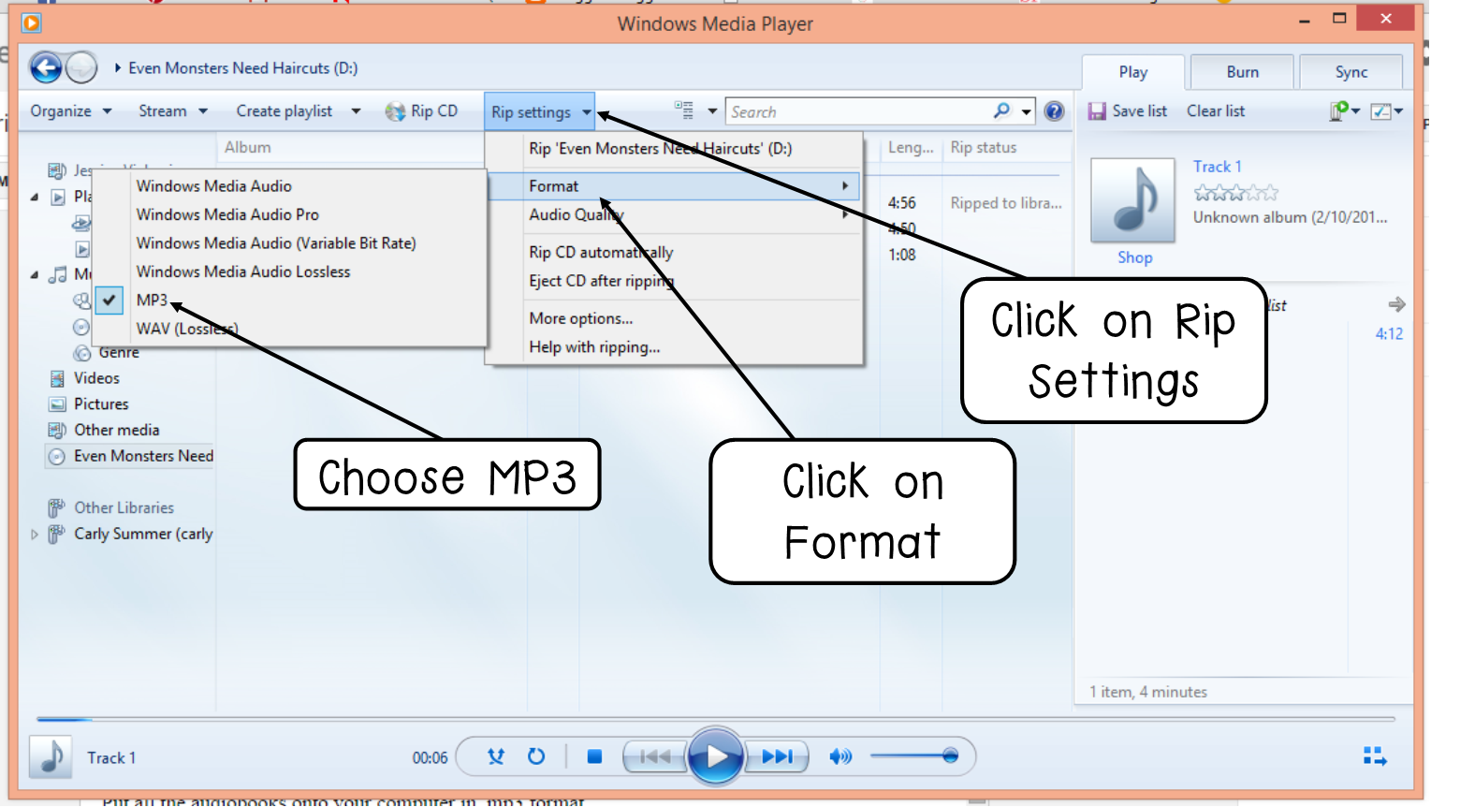
Task: Click the now playing music note thumbnail
Action: pos(51,756)
